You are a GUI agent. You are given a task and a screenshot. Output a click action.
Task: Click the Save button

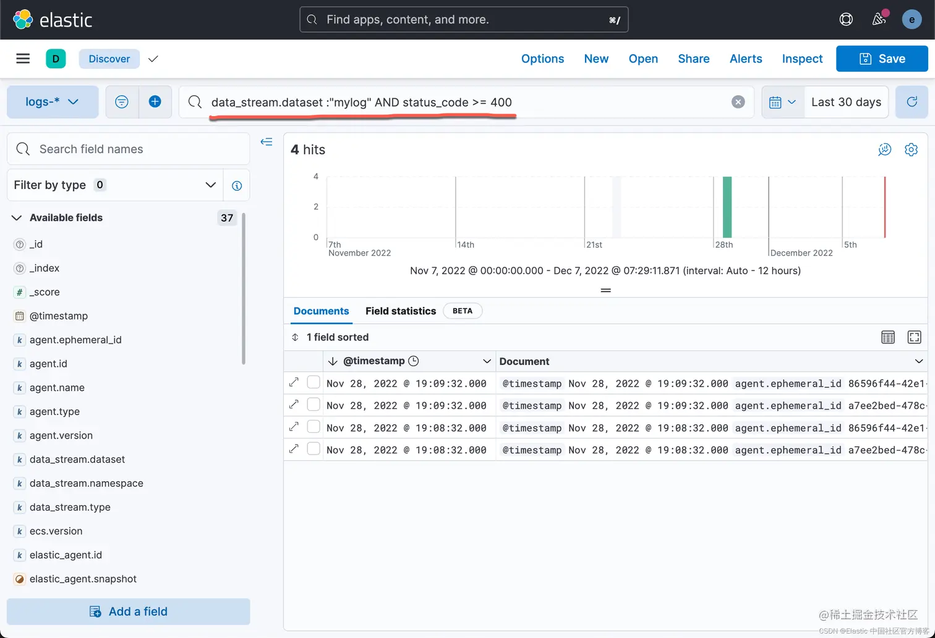coord(882,59)
